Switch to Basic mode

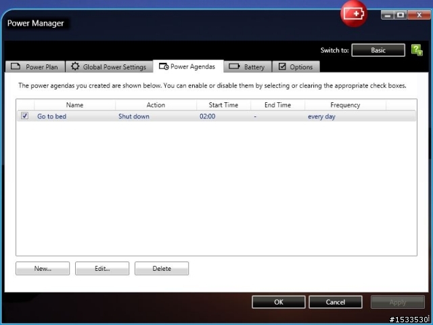[378, 50]
